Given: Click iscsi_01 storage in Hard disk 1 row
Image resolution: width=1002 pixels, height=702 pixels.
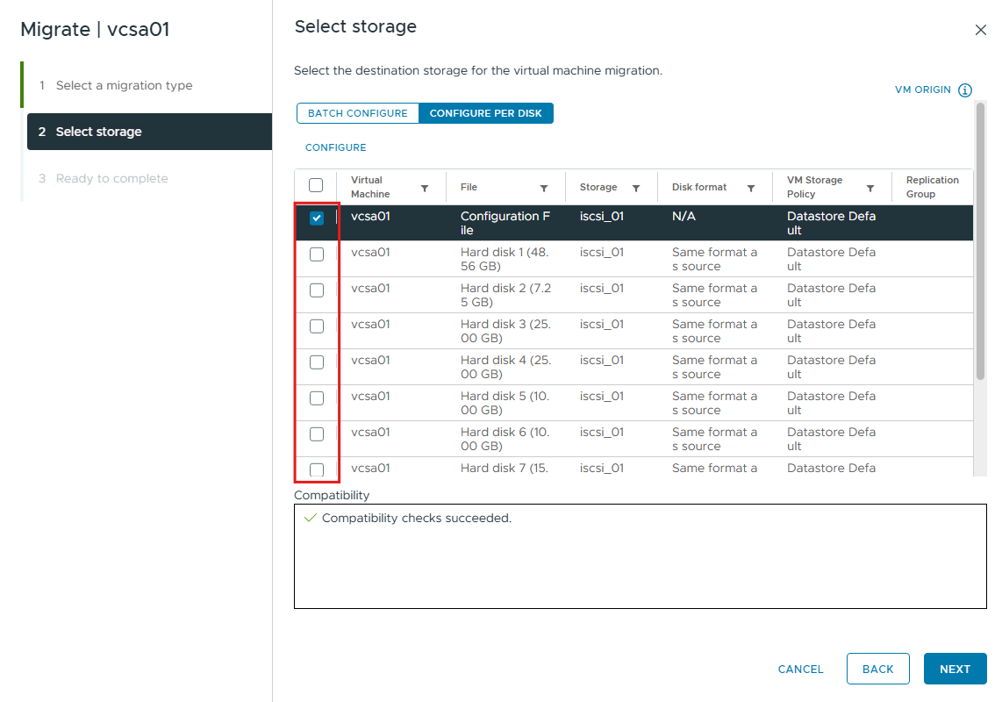Looking at the screenshot, I should pos(601,252).
